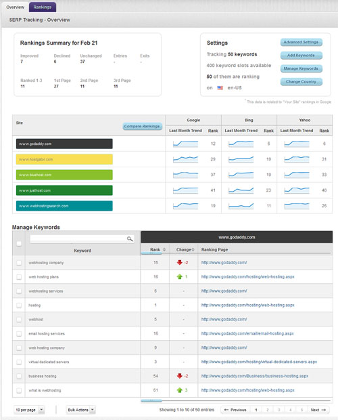Check the webhost keyword row

19,320
